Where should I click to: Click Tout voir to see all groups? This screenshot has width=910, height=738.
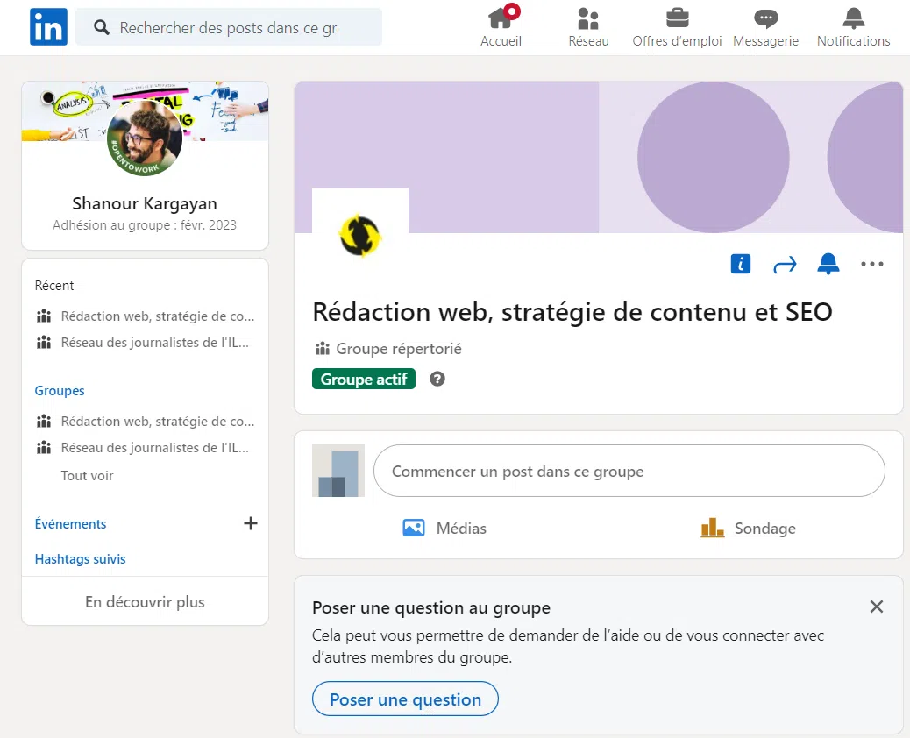[x=87, y=476]
